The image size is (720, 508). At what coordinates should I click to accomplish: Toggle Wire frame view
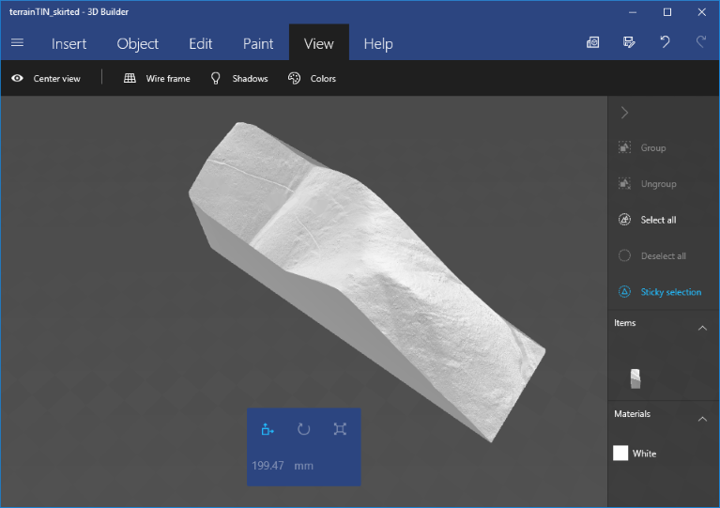tap(157, 79)
